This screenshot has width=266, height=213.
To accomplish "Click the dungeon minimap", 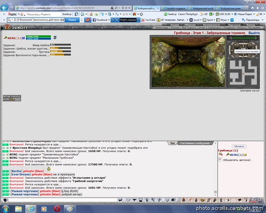I will (x=243, y=73).
